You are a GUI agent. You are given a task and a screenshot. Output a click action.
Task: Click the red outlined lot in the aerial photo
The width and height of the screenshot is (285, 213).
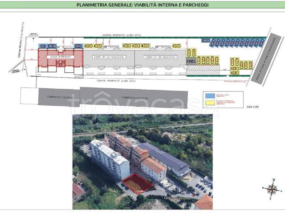(138, 184)
